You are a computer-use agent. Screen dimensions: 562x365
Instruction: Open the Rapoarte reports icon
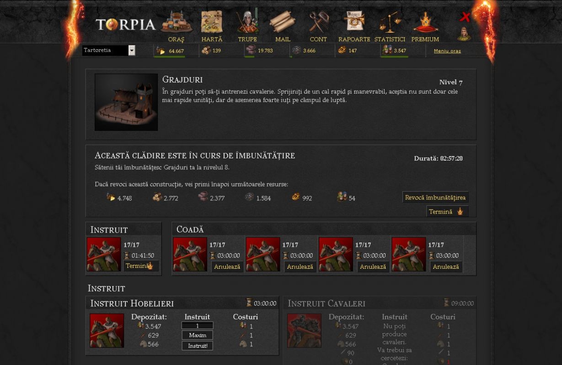point(354,22)
